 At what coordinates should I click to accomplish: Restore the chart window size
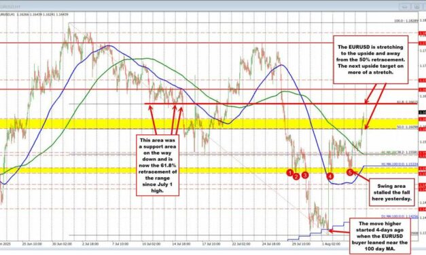click(416, 7)
